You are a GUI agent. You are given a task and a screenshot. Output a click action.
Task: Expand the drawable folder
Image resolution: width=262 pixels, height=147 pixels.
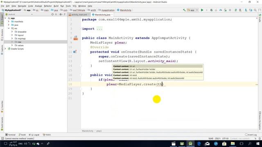12,32
